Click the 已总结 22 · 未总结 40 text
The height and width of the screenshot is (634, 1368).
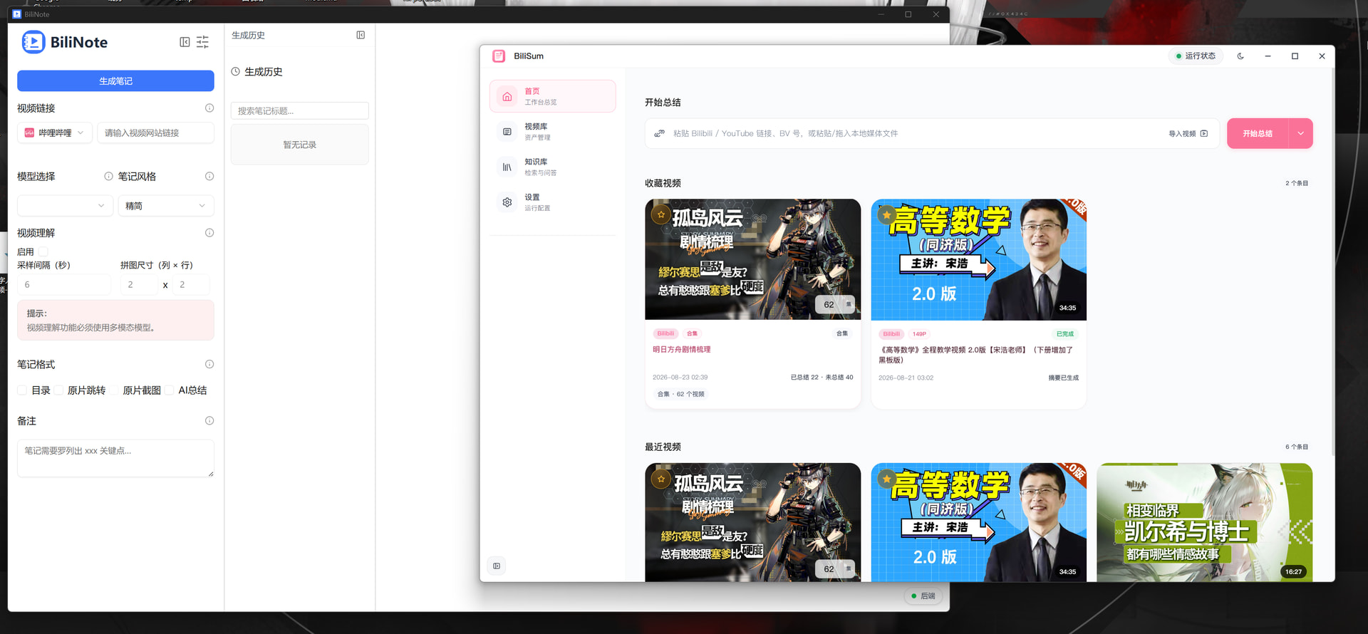[x=822, y=378]
